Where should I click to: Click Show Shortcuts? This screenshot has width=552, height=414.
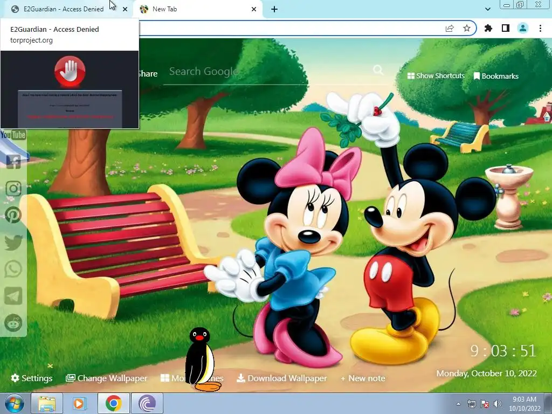pyautogui.click(x=436, y=75)
